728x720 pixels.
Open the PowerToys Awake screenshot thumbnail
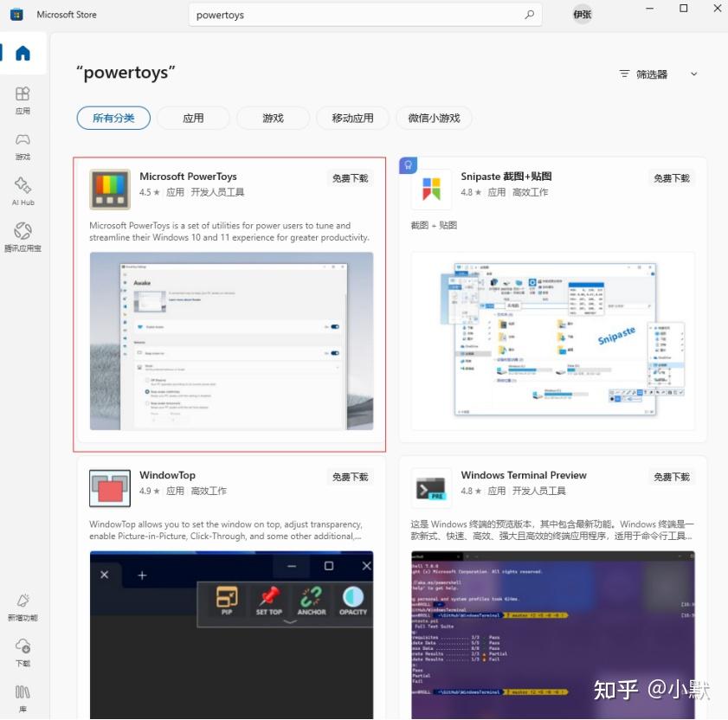[231, 341]
